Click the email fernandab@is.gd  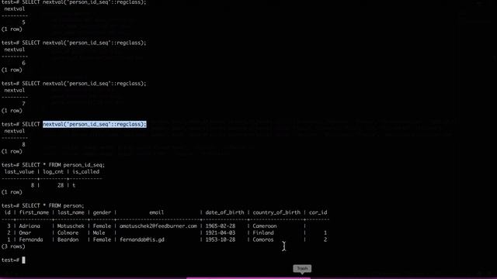tap(142, 239)
